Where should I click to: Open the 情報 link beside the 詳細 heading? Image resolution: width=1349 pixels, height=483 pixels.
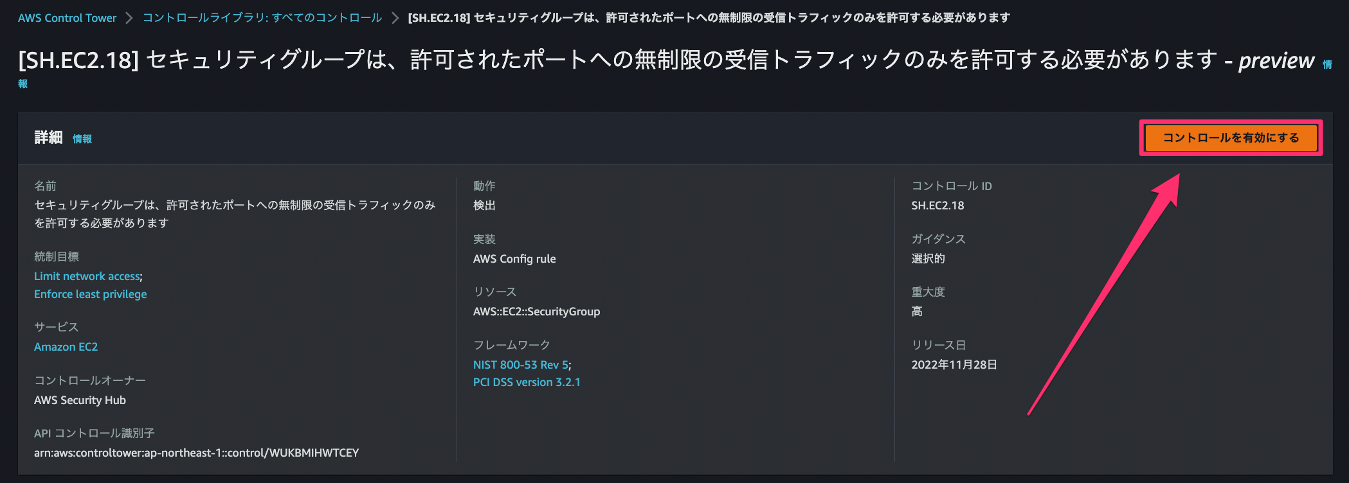82,139
